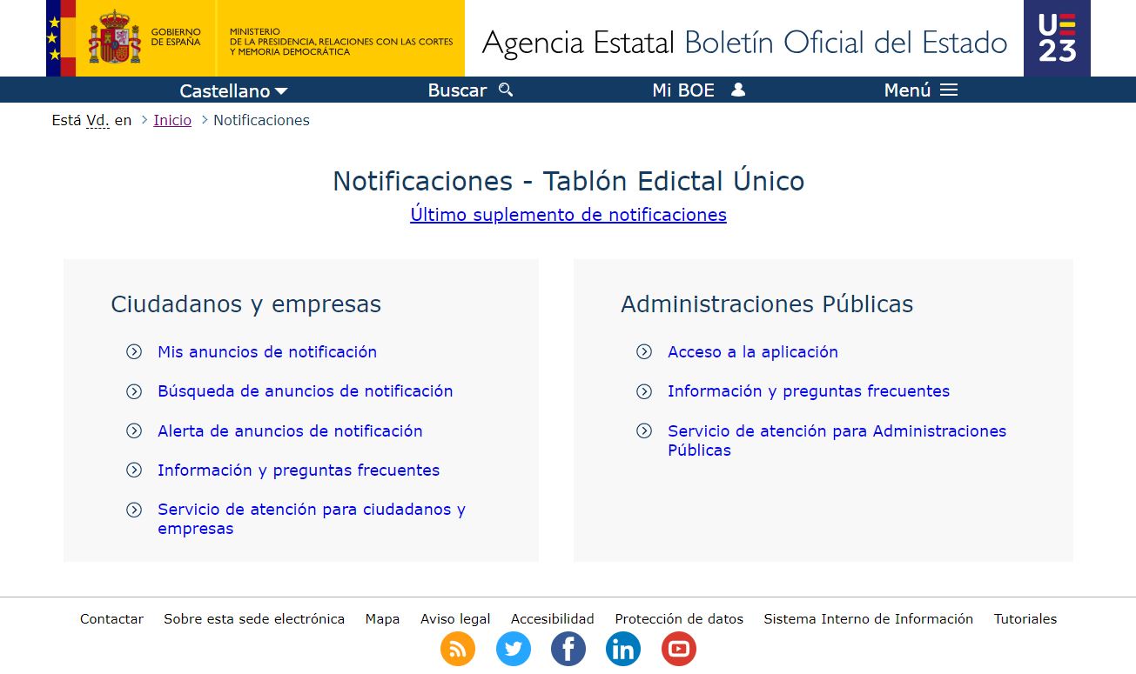
Task: Open the YouTube channel icon
Action: coord(679,649)
